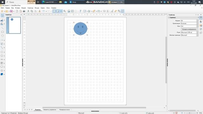Viewport: 203px width, 114px height.
Task: Select the Connectors tool
Action: click(x=2, y=48)
